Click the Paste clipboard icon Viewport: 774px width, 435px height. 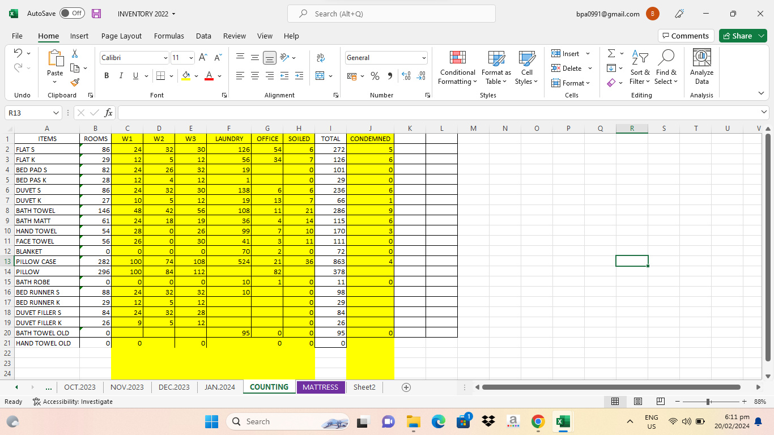coord(55,58)
